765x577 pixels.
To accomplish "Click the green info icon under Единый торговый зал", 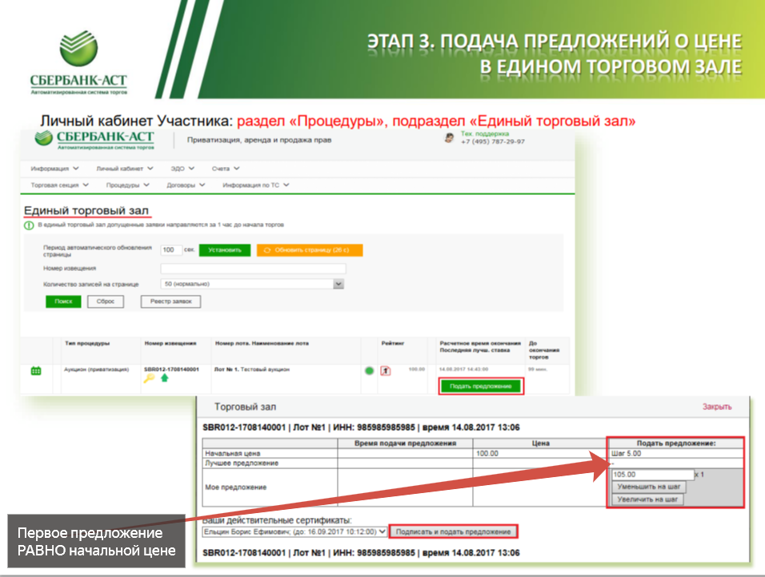I will tap(29, 225).
